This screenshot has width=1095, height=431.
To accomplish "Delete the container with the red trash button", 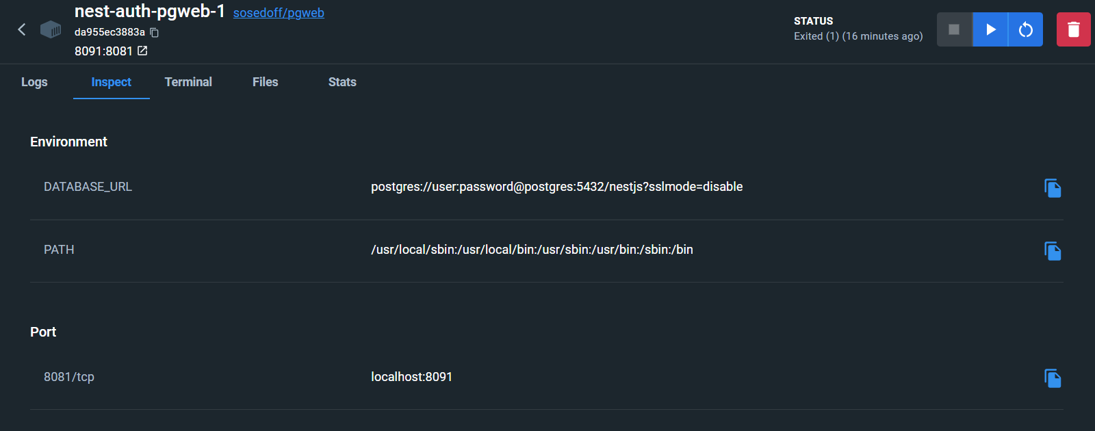I will pyautogui.click(x=1074, y=29).
